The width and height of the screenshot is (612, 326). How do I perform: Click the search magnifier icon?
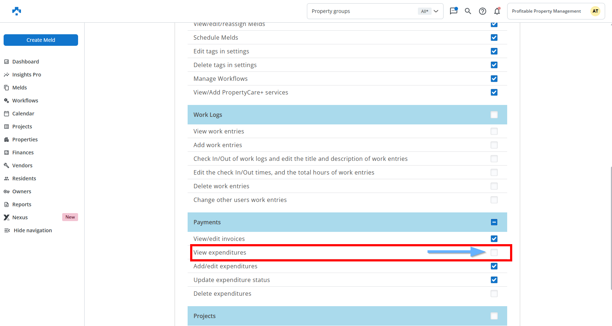coord(468,11)
